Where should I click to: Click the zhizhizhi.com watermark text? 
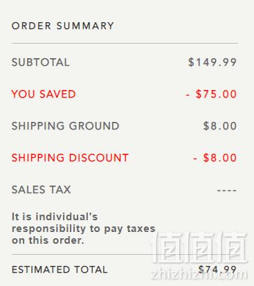(199, 274)
